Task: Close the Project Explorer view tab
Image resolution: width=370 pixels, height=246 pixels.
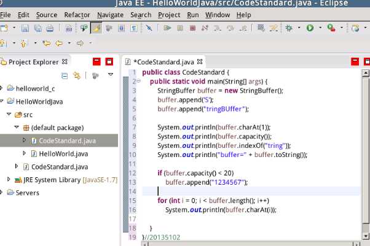Action: [65, 62]
